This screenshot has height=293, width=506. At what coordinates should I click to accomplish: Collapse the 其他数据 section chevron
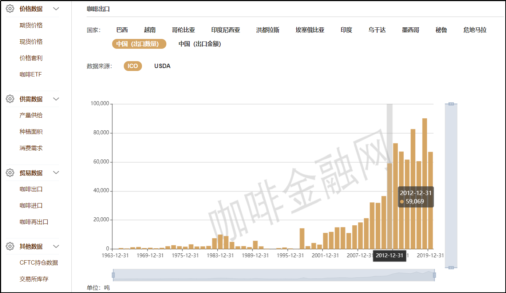click(x=56, y=246)
